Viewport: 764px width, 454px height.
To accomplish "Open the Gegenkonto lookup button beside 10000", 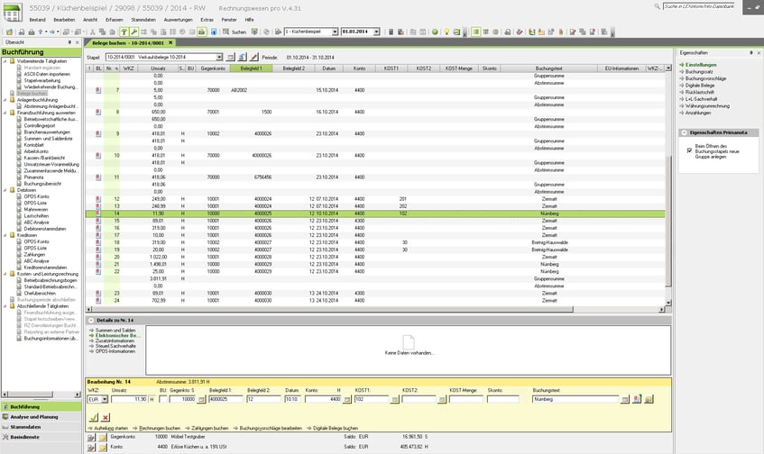I will [x=201, y=399].
